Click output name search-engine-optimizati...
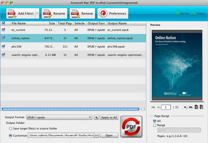 click(x=126, y=55)
